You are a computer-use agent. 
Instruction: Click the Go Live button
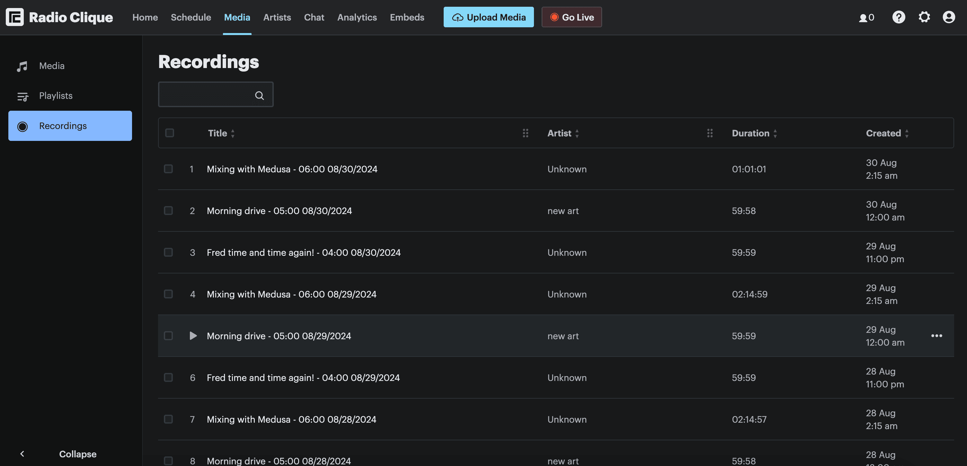[571, 17]
